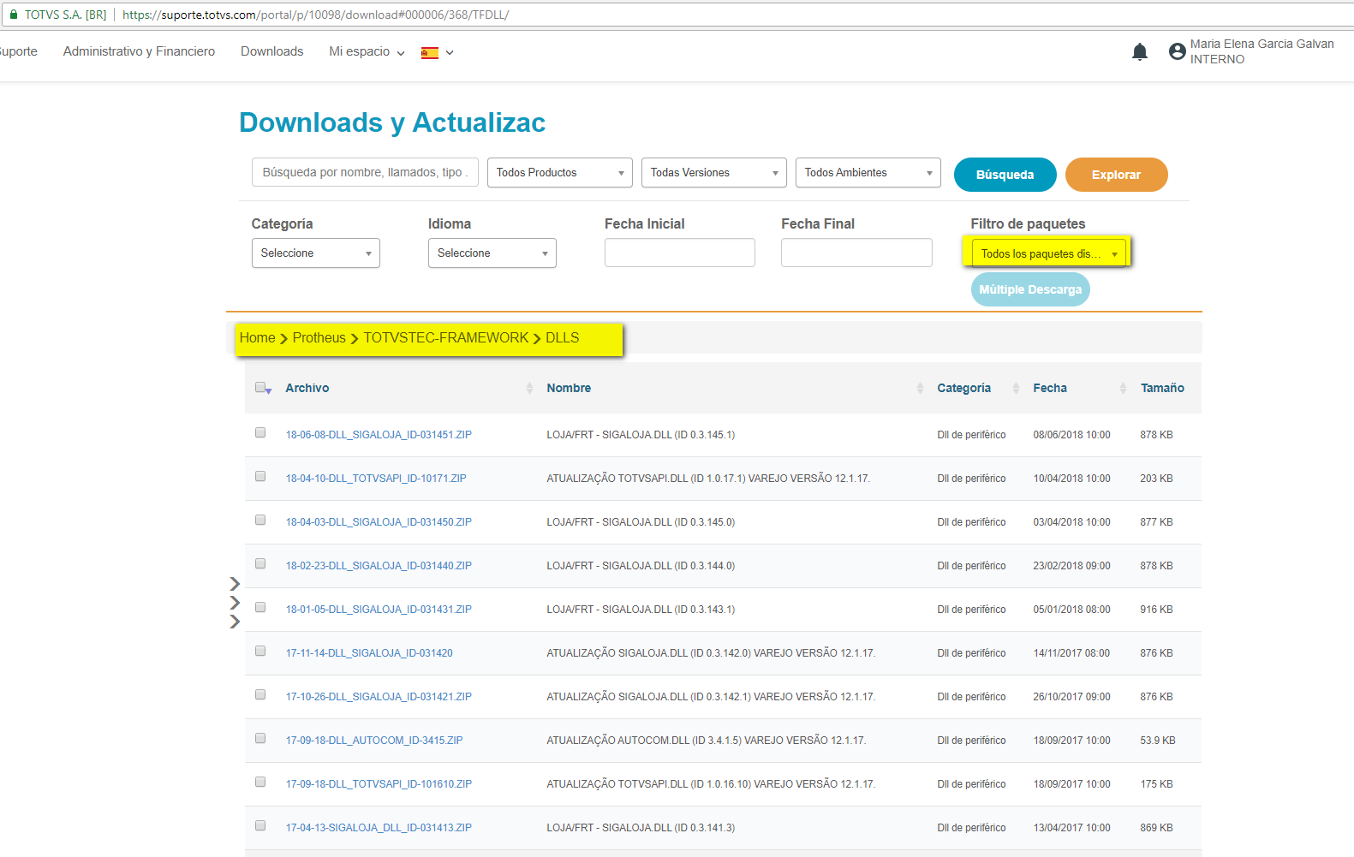Click the search by name input field
The width and height of the screenshot is (1354, 857).
click(365, 172)
